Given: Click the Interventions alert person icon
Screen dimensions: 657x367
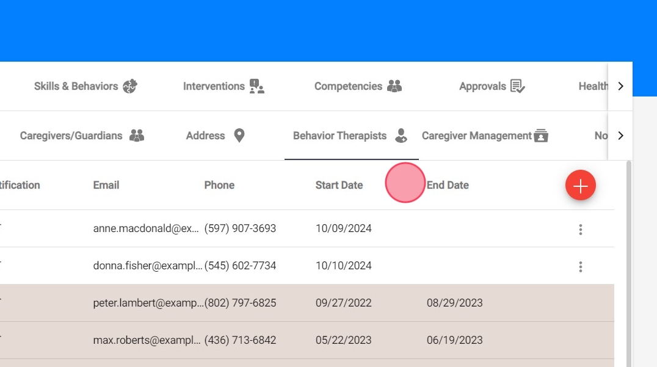Looking at the screenshot, I should tap(257, 86).
